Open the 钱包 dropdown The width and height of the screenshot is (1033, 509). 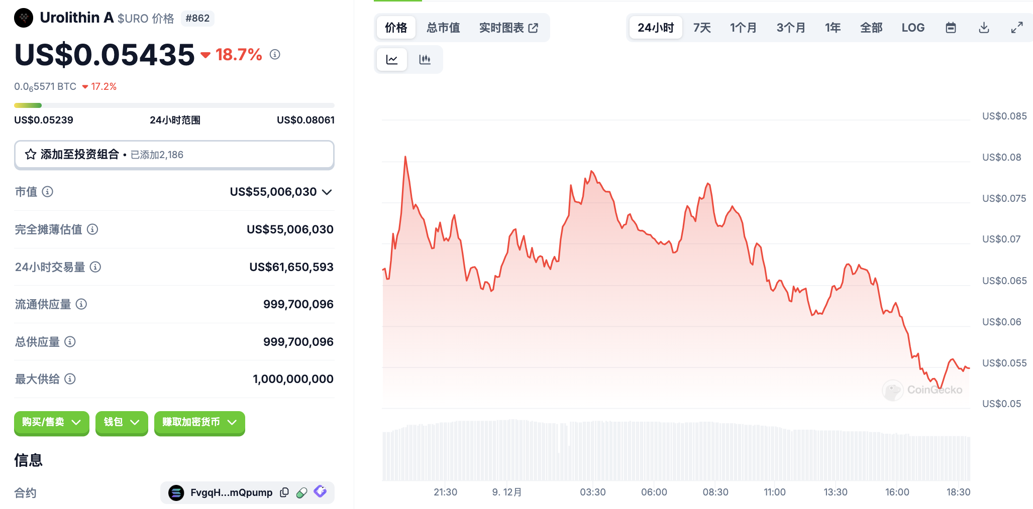click(122, 423)
